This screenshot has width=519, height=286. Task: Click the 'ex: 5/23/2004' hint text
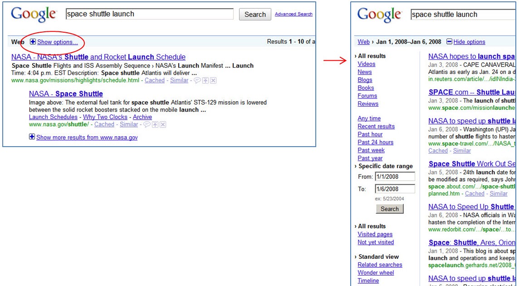pos(389,198)
